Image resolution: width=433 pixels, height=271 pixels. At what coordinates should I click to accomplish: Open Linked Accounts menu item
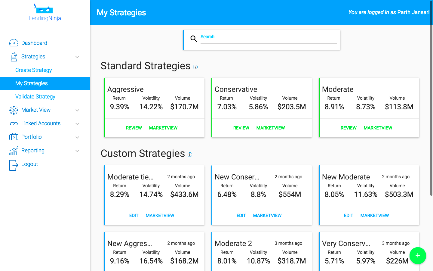point(41,123)
